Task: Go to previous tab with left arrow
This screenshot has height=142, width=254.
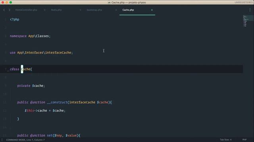Action: (4, 10)
